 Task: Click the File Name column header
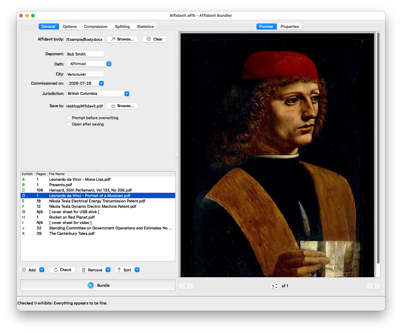click(111, 174)
